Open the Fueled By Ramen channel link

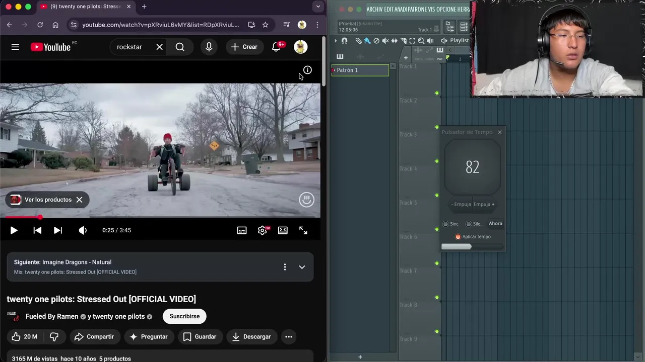tap(52, 316)
